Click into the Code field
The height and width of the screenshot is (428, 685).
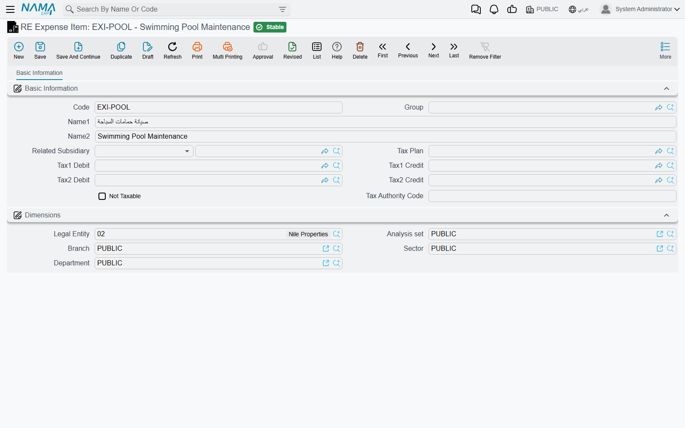point(218,107)
